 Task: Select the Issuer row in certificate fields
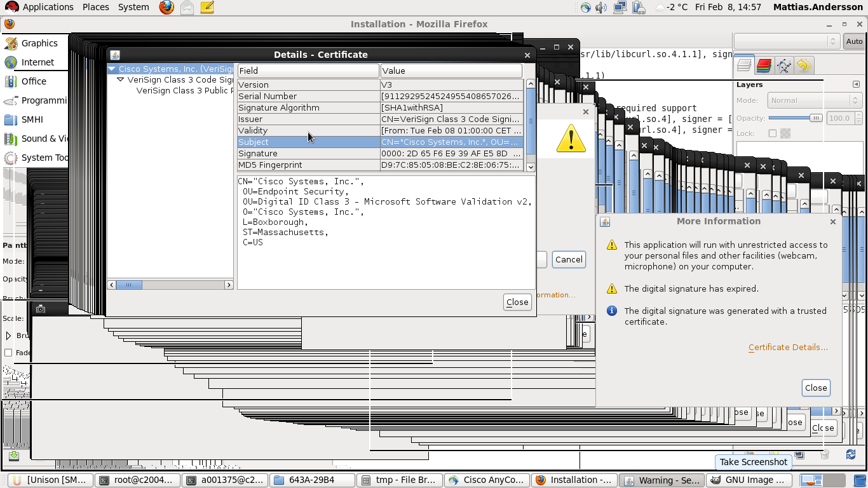click(380, 119)
